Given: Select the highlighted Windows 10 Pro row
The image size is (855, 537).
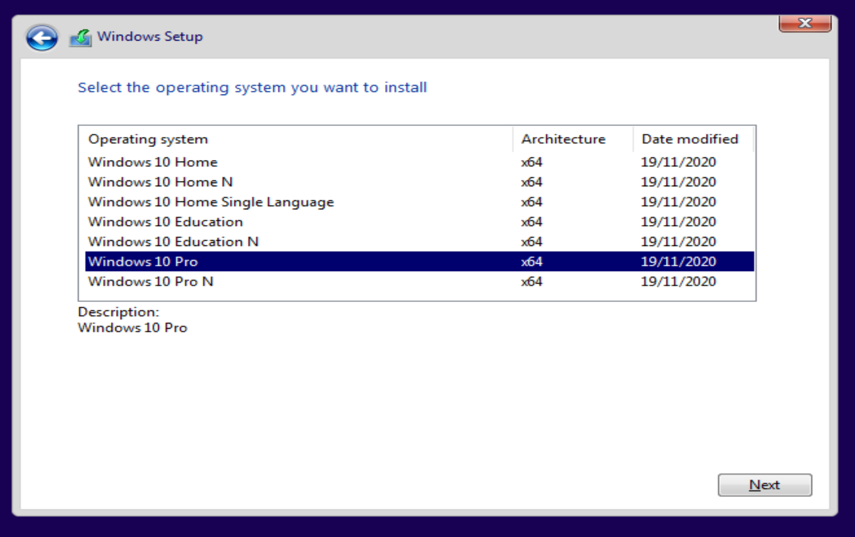Looking at the screenshot, I should tap(419, 262).
